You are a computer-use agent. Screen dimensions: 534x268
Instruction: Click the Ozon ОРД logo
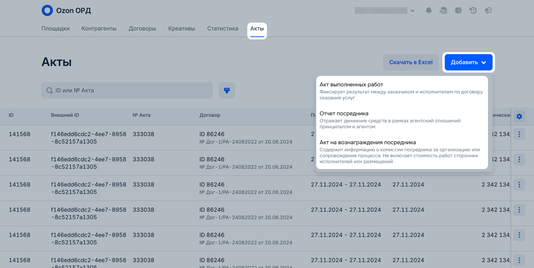point(66,10)
